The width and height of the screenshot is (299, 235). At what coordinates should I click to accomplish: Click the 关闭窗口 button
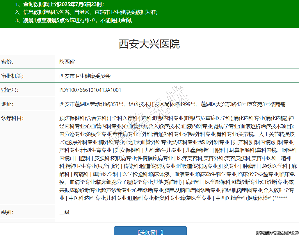click(x=150, y=232)
